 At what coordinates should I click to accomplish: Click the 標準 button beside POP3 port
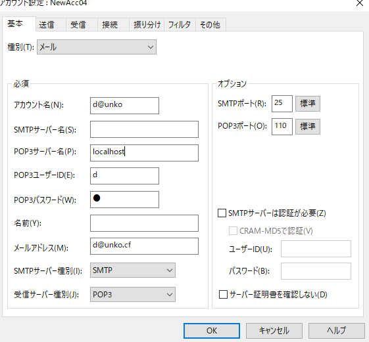coord(308,127)
